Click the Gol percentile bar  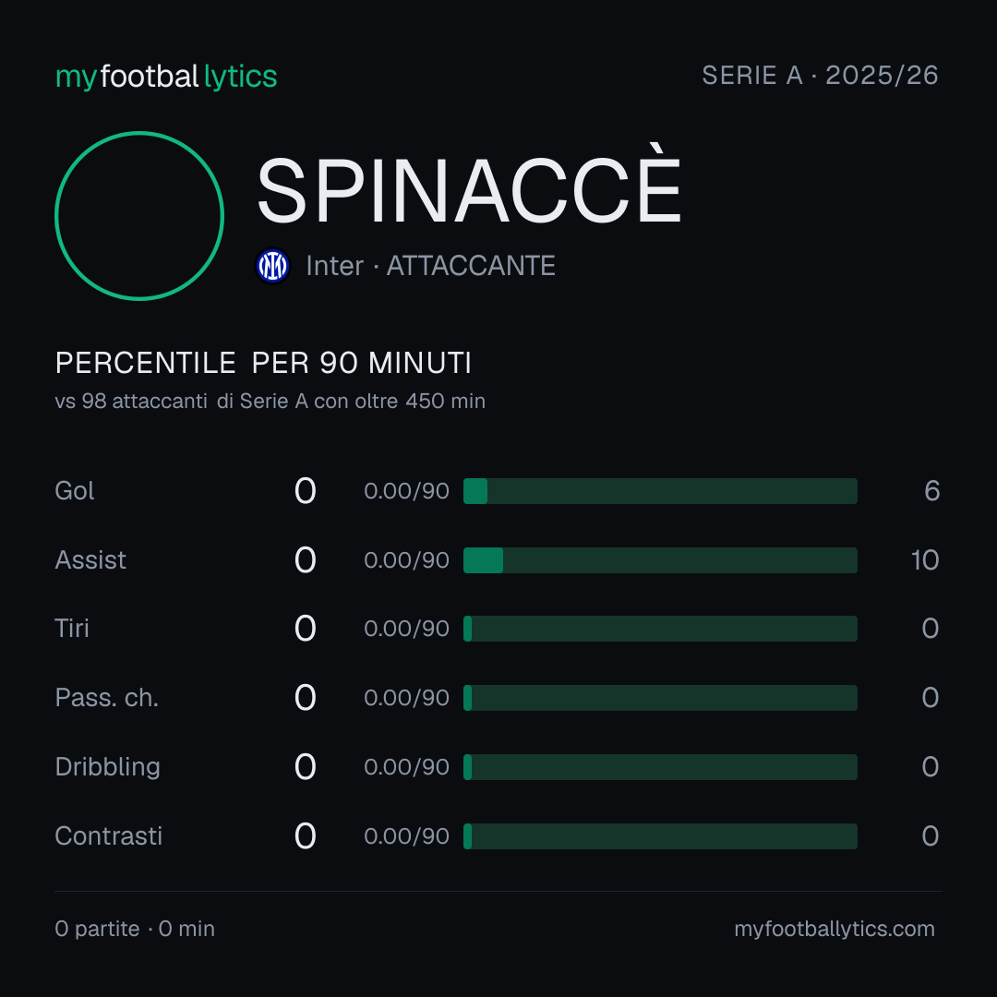click(x=660, y=491)
